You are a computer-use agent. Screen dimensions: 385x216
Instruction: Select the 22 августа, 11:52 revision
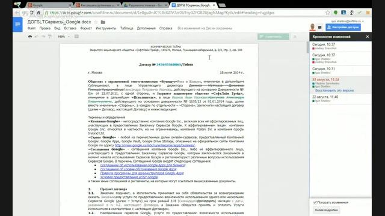[x=340, y=85]
